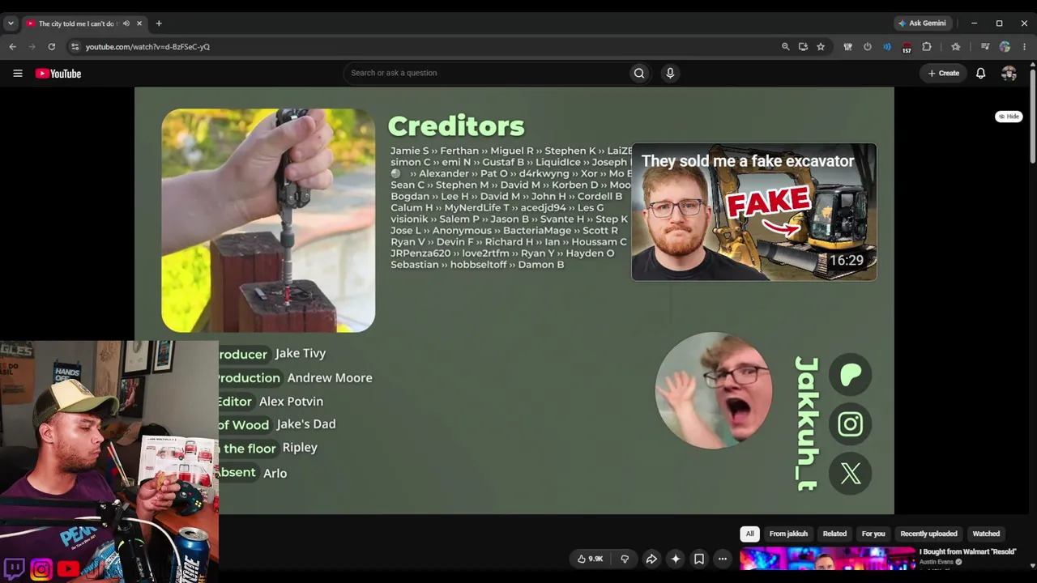1037x583 pixels.
Task: Share the video using the arrow icon
Action: tap(651, 559)
